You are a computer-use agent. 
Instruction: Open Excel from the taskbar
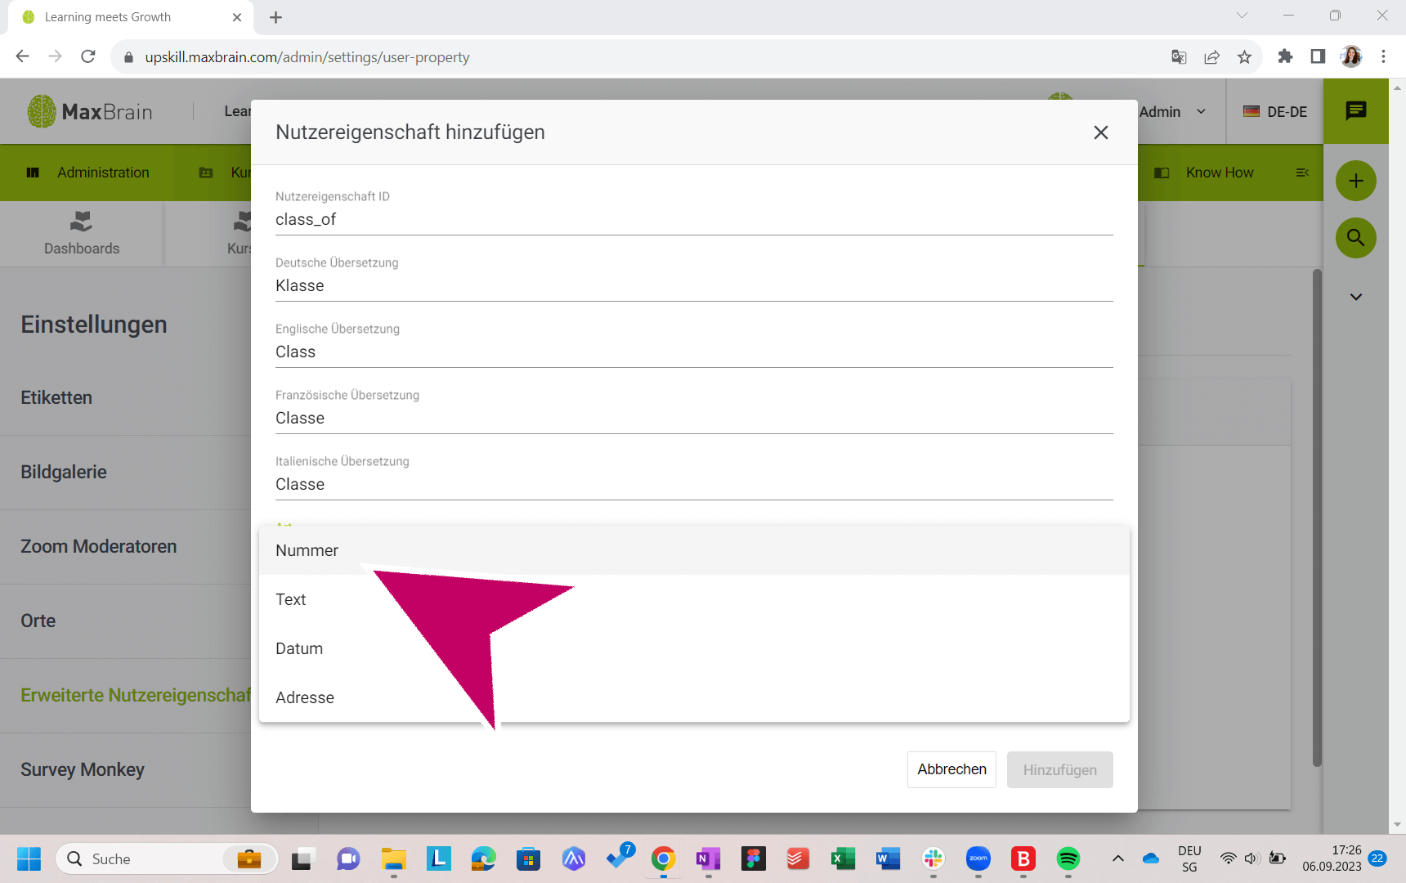(843, 858)
